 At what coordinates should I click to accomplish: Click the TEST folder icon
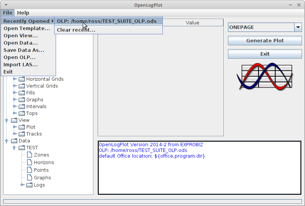(22, 147)
